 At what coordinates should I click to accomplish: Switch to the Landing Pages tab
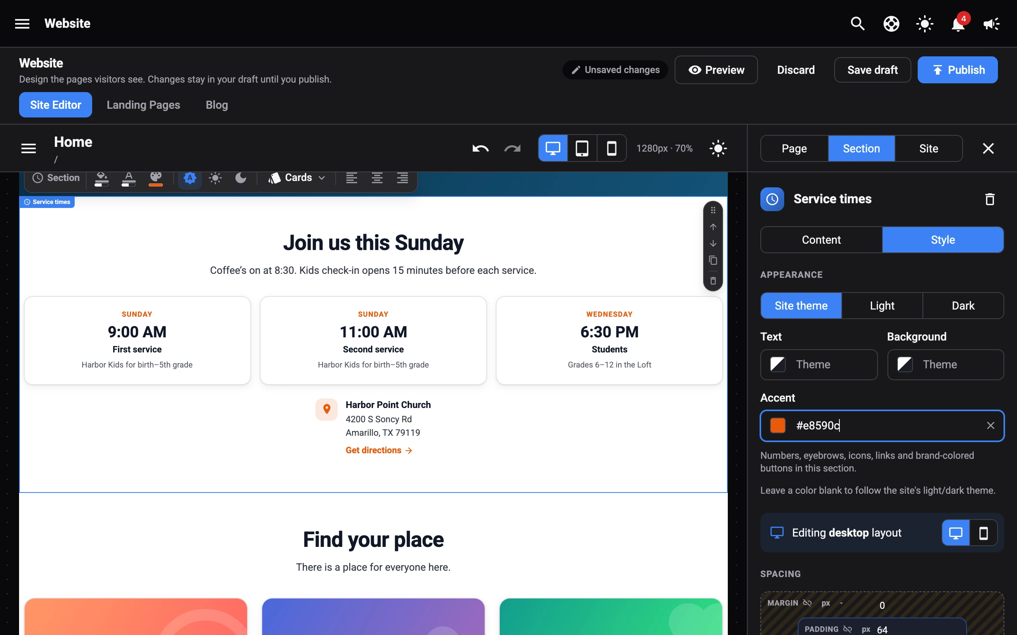pos(143,105)
